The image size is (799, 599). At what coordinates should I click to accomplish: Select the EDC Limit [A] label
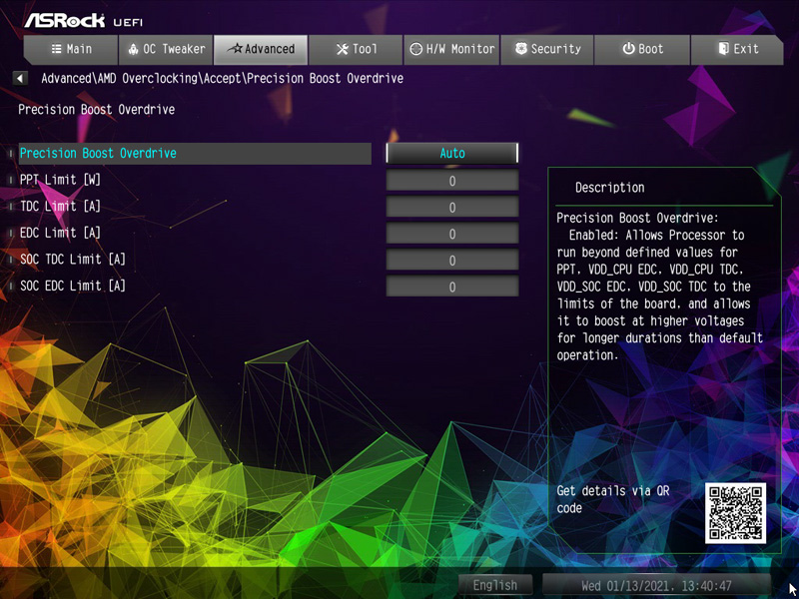[x=60, y=233]
